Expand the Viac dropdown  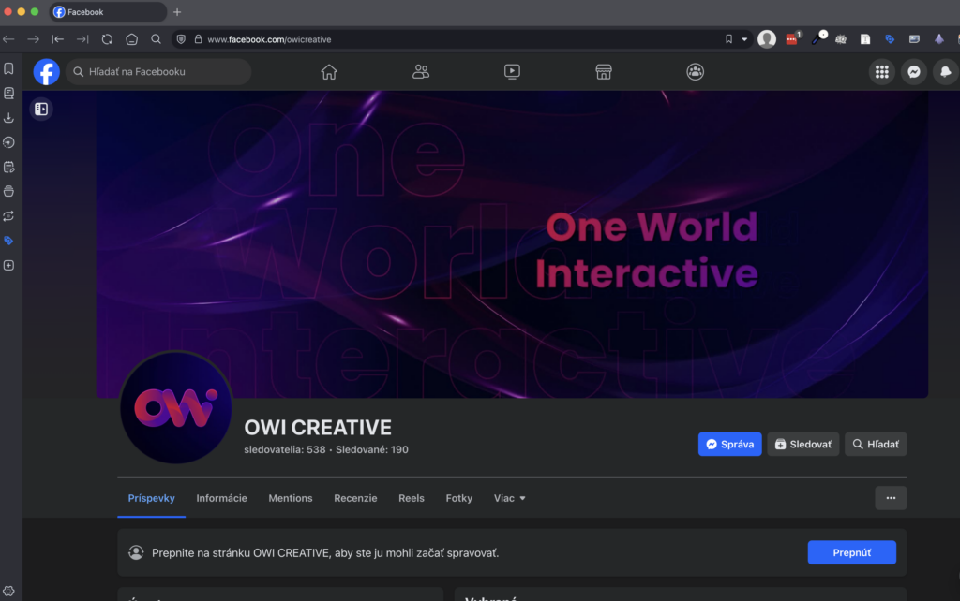tap(509, 498)
